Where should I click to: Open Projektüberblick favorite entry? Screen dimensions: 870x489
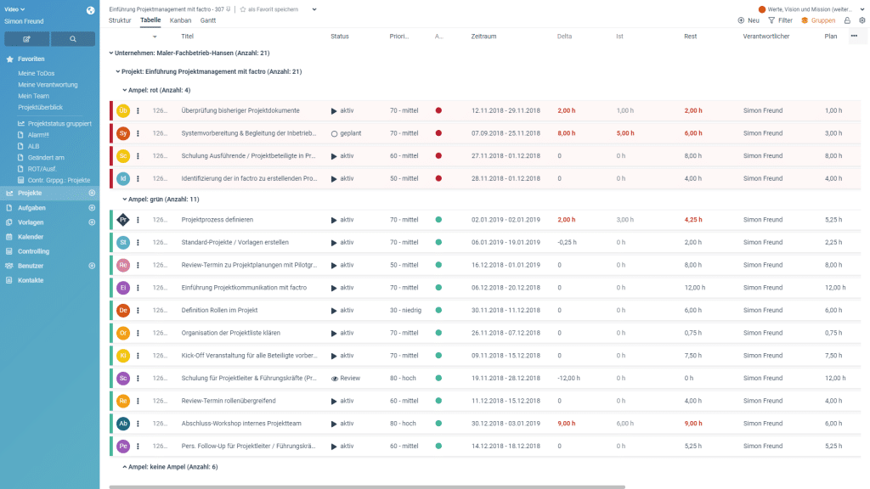40,107
